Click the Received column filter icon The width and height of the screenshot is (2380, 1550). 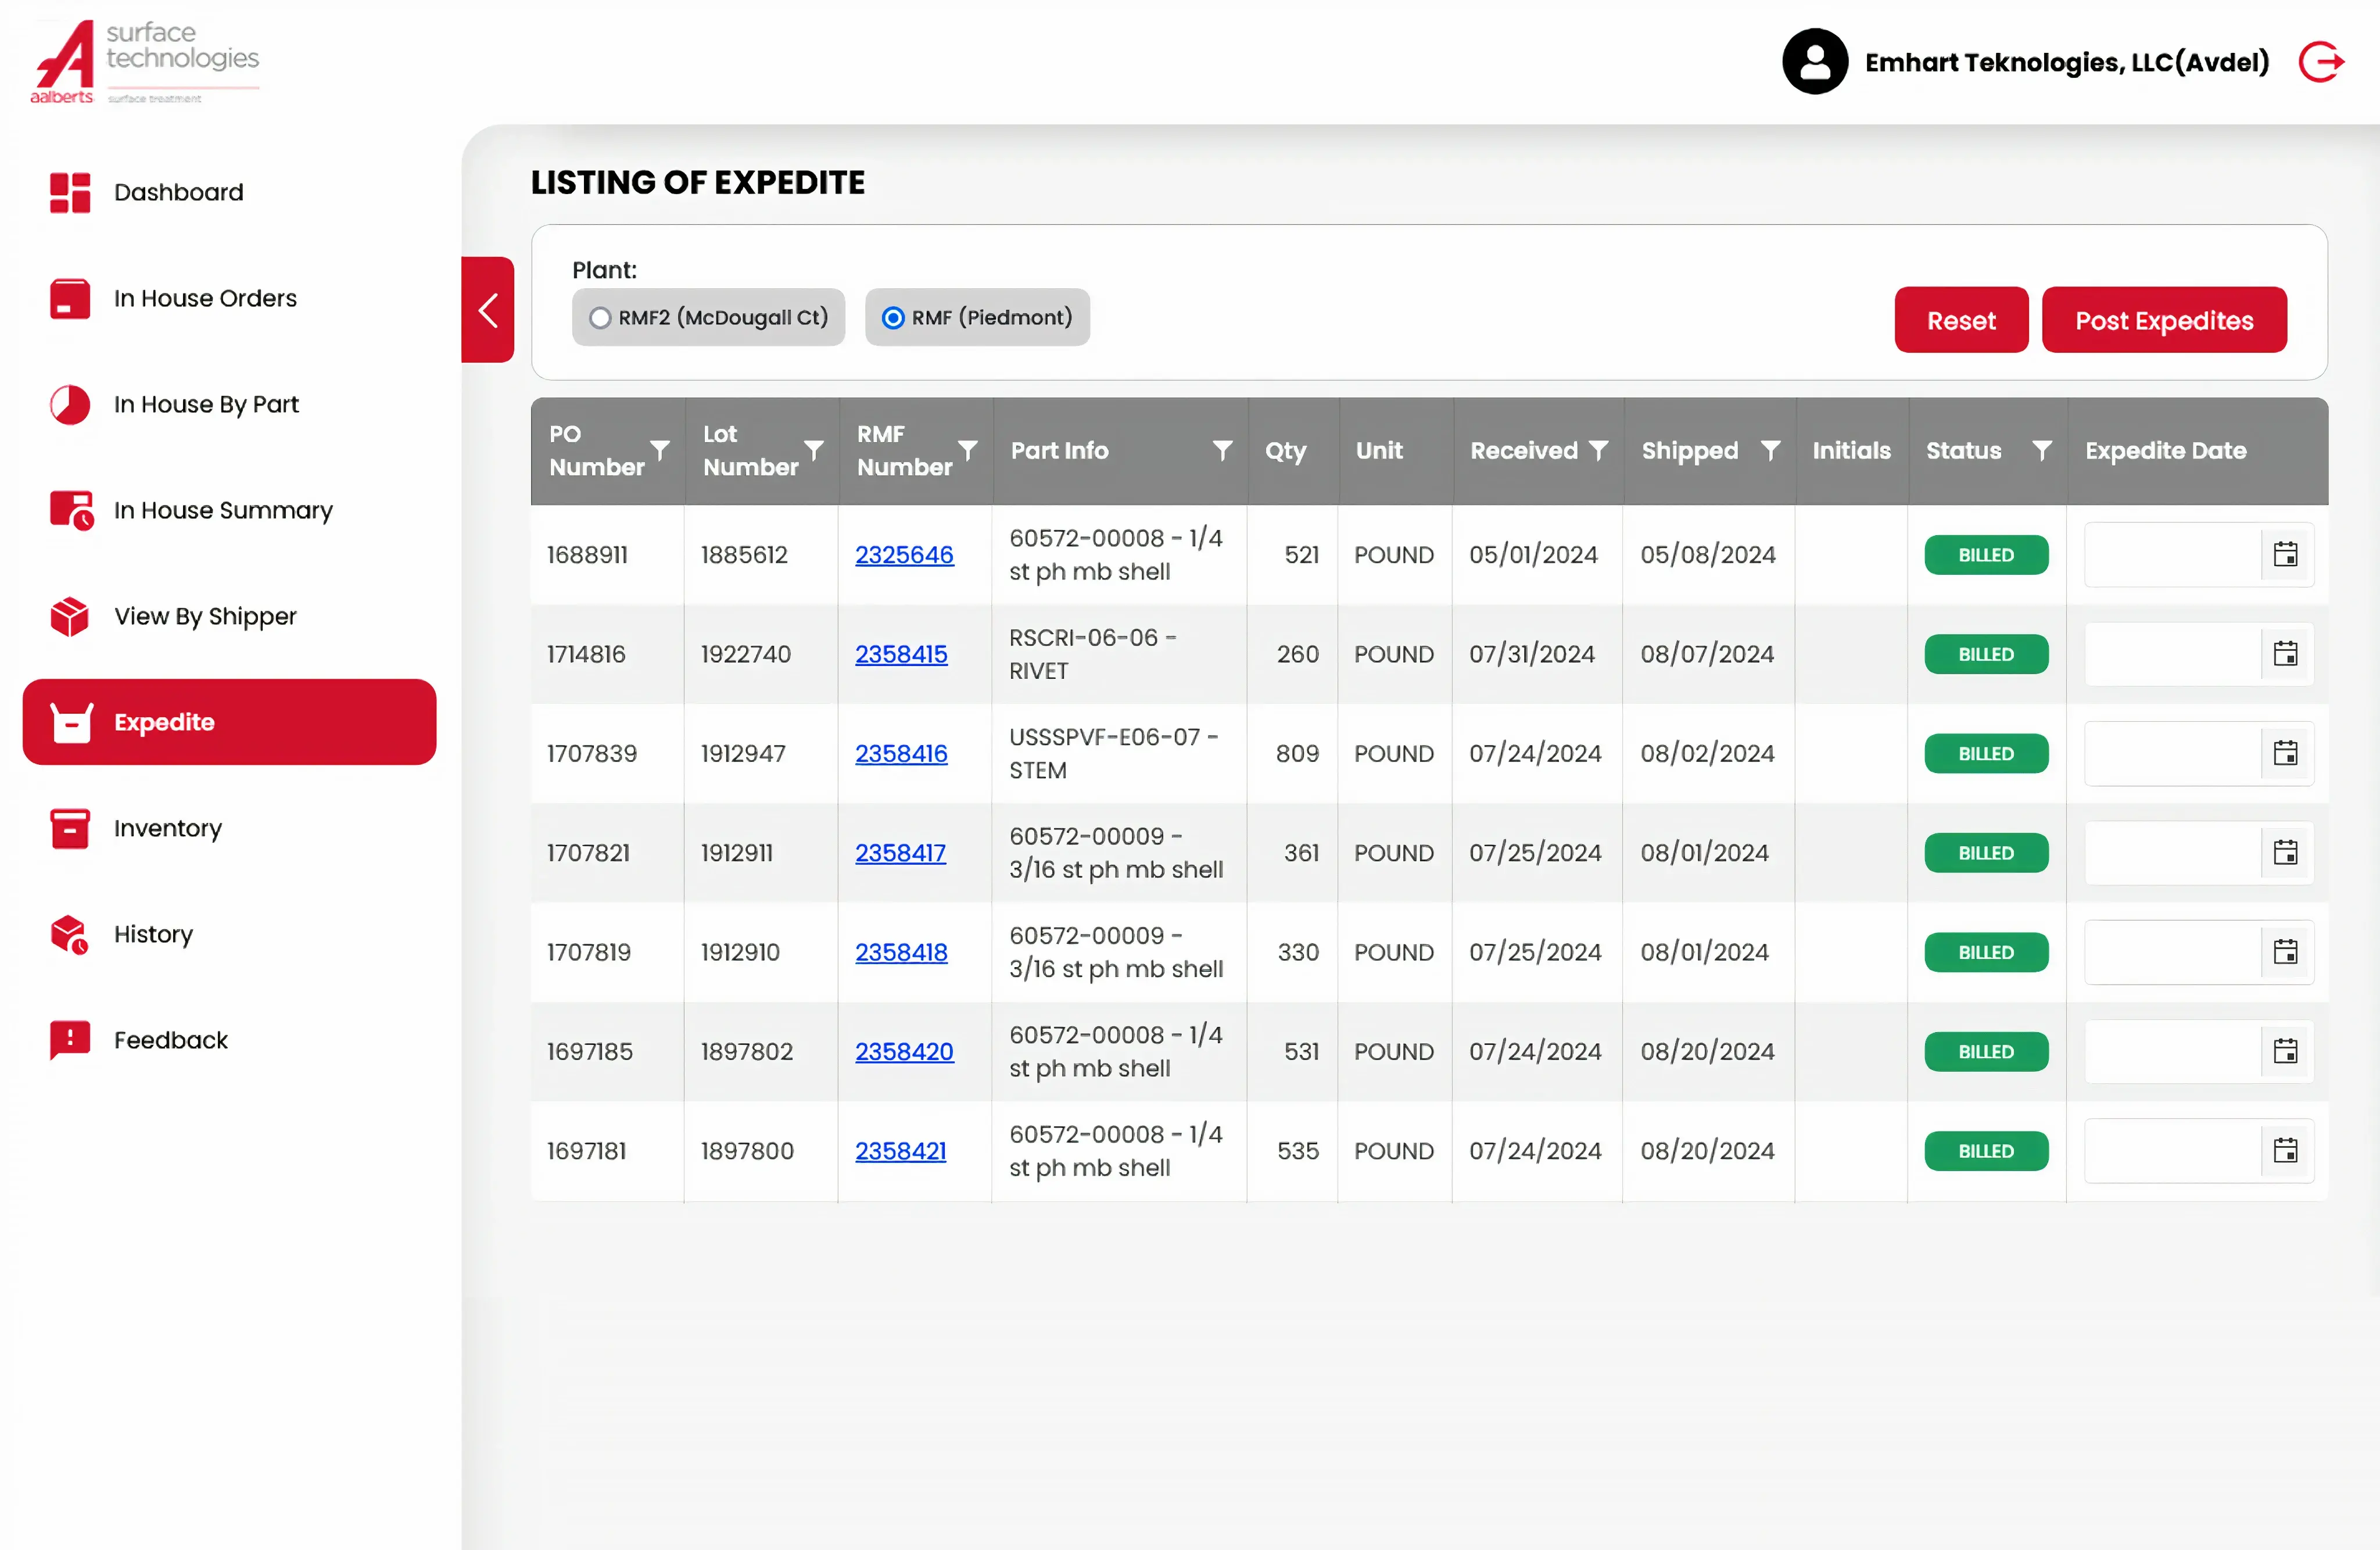click(x=1598, y=450)
